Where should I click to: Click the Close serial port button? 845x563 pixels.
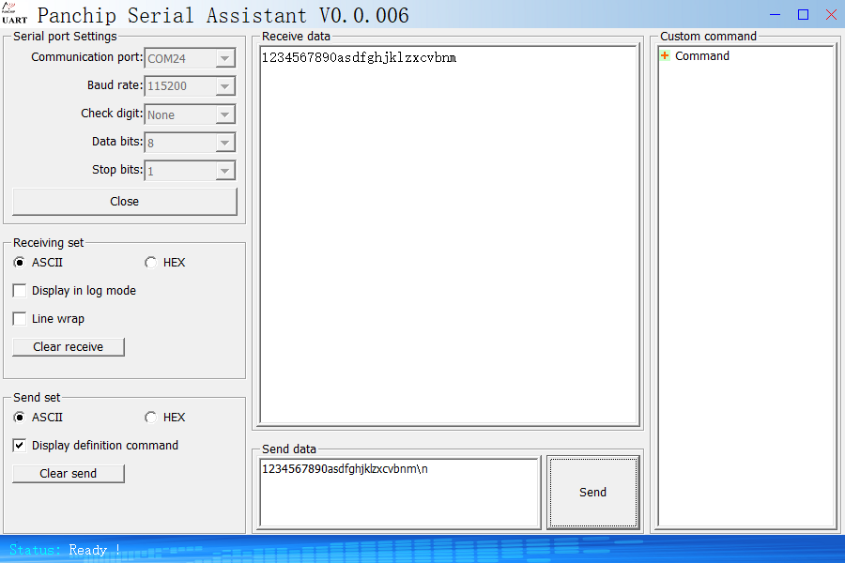(x=125, y=202)
